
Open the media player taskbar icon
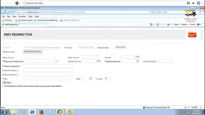click(23, 112)
